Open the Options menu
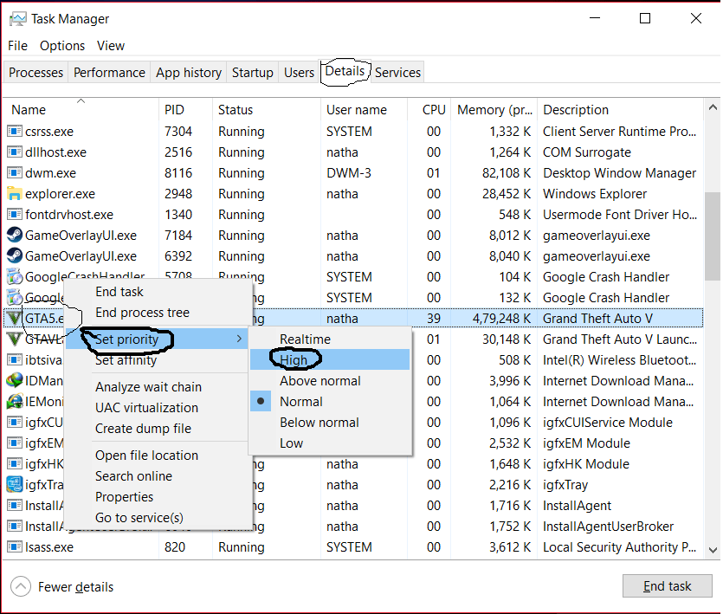 pos(62,46)
